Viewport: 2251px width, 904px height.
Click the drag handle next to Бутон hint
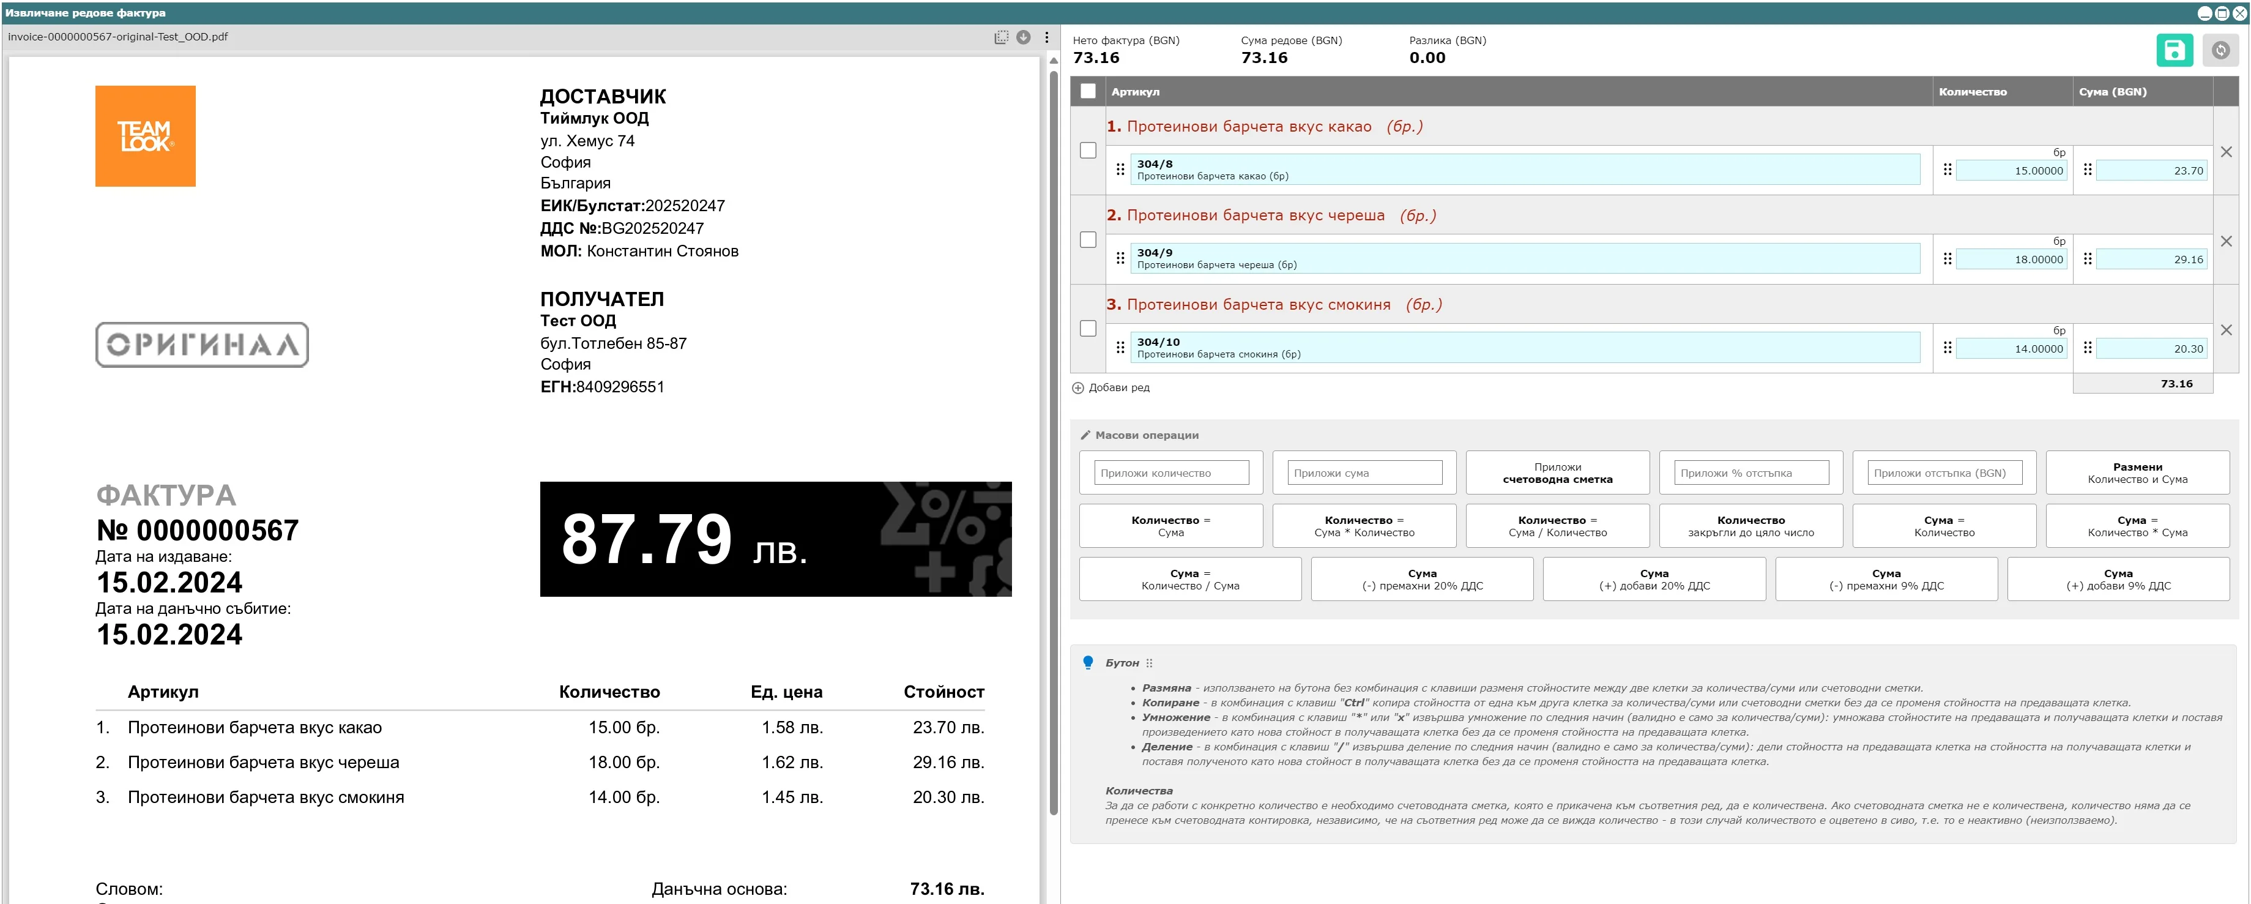pyautogui.click(x=1149, y=663)
